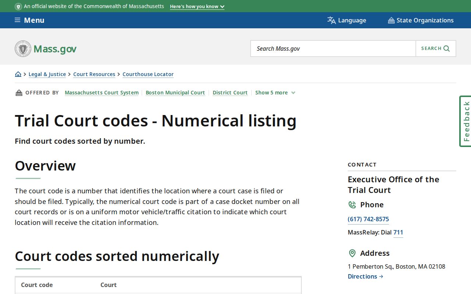Call phone number (617) 742-8575 link
The height and width of the screenshot is (294, 471).
pos(368,219)
